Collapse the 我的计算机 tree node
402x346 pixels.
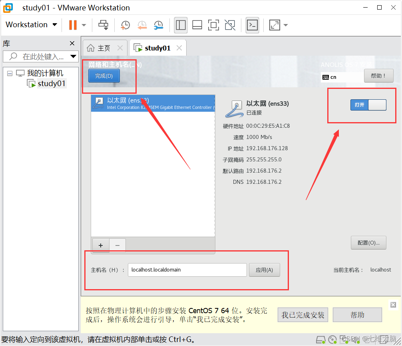(x=10, y=74)
